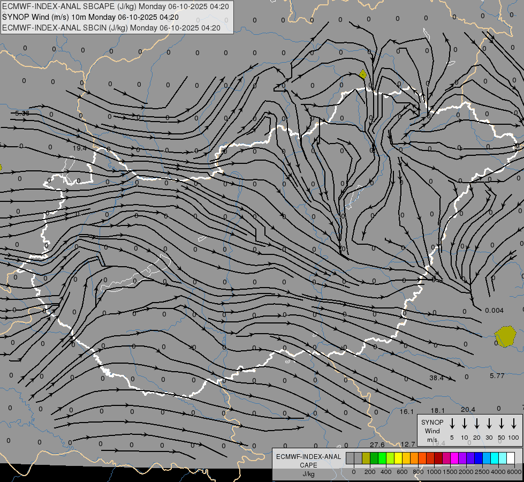Click the map value '12.7'
Screen dimensions: 524x482
[408, 444]
